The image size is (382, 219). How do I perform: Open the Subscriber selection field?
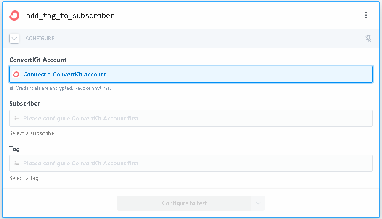coord(191,118)
